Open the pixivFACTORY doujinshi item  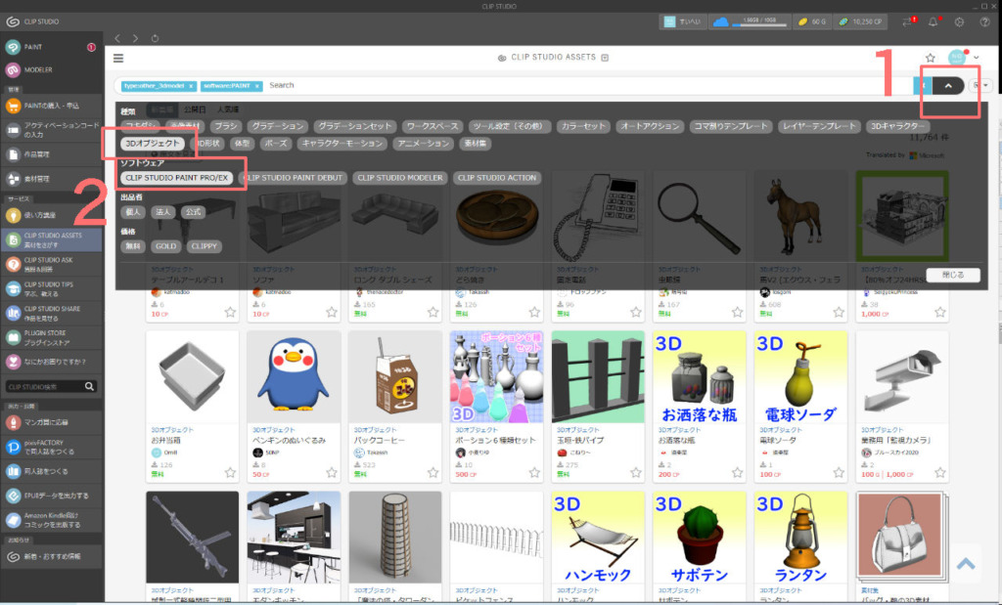point(51,447)
